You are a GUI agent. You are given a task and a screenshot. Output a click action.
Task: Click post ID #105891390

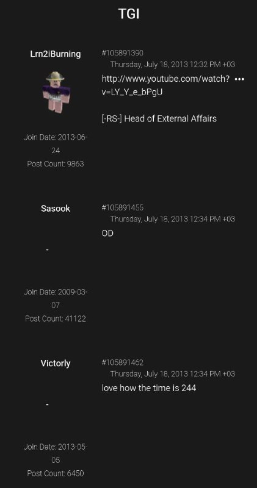click(x=123, y=53)
